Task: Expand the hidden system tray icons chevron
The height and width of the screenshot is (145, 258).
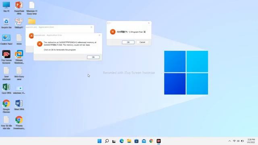Action: tap(229, 141)
